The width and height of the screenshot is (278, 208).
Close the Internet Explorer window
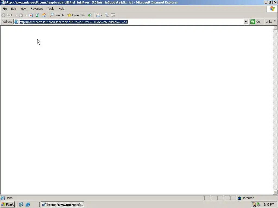[275, 2]
